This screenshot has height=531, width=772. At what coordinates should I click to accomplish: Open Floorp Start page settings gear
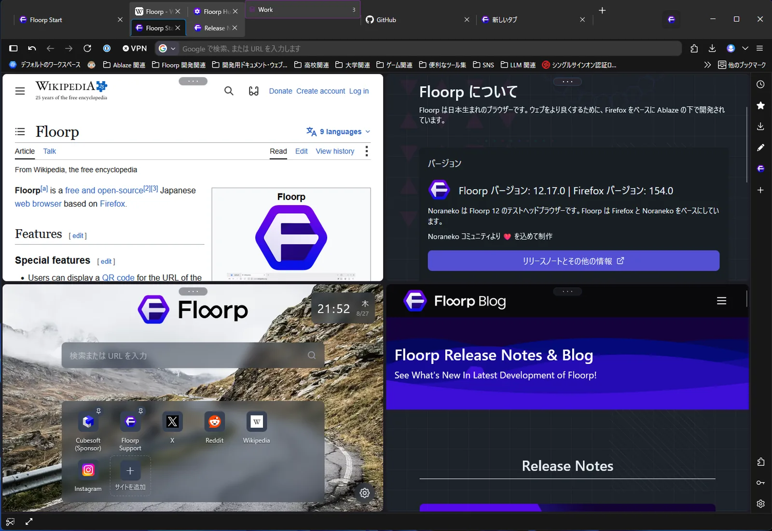pyautogui.click(x=365, y=493)
